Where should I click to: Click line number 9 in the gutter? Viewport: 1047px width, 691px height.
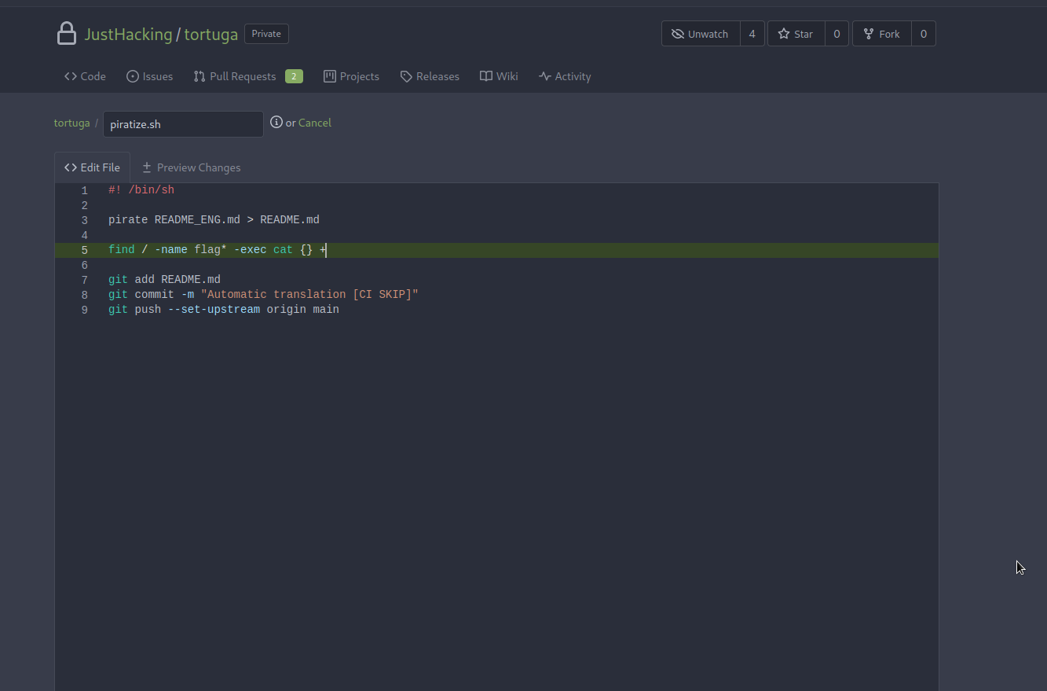tap(84, 310)
